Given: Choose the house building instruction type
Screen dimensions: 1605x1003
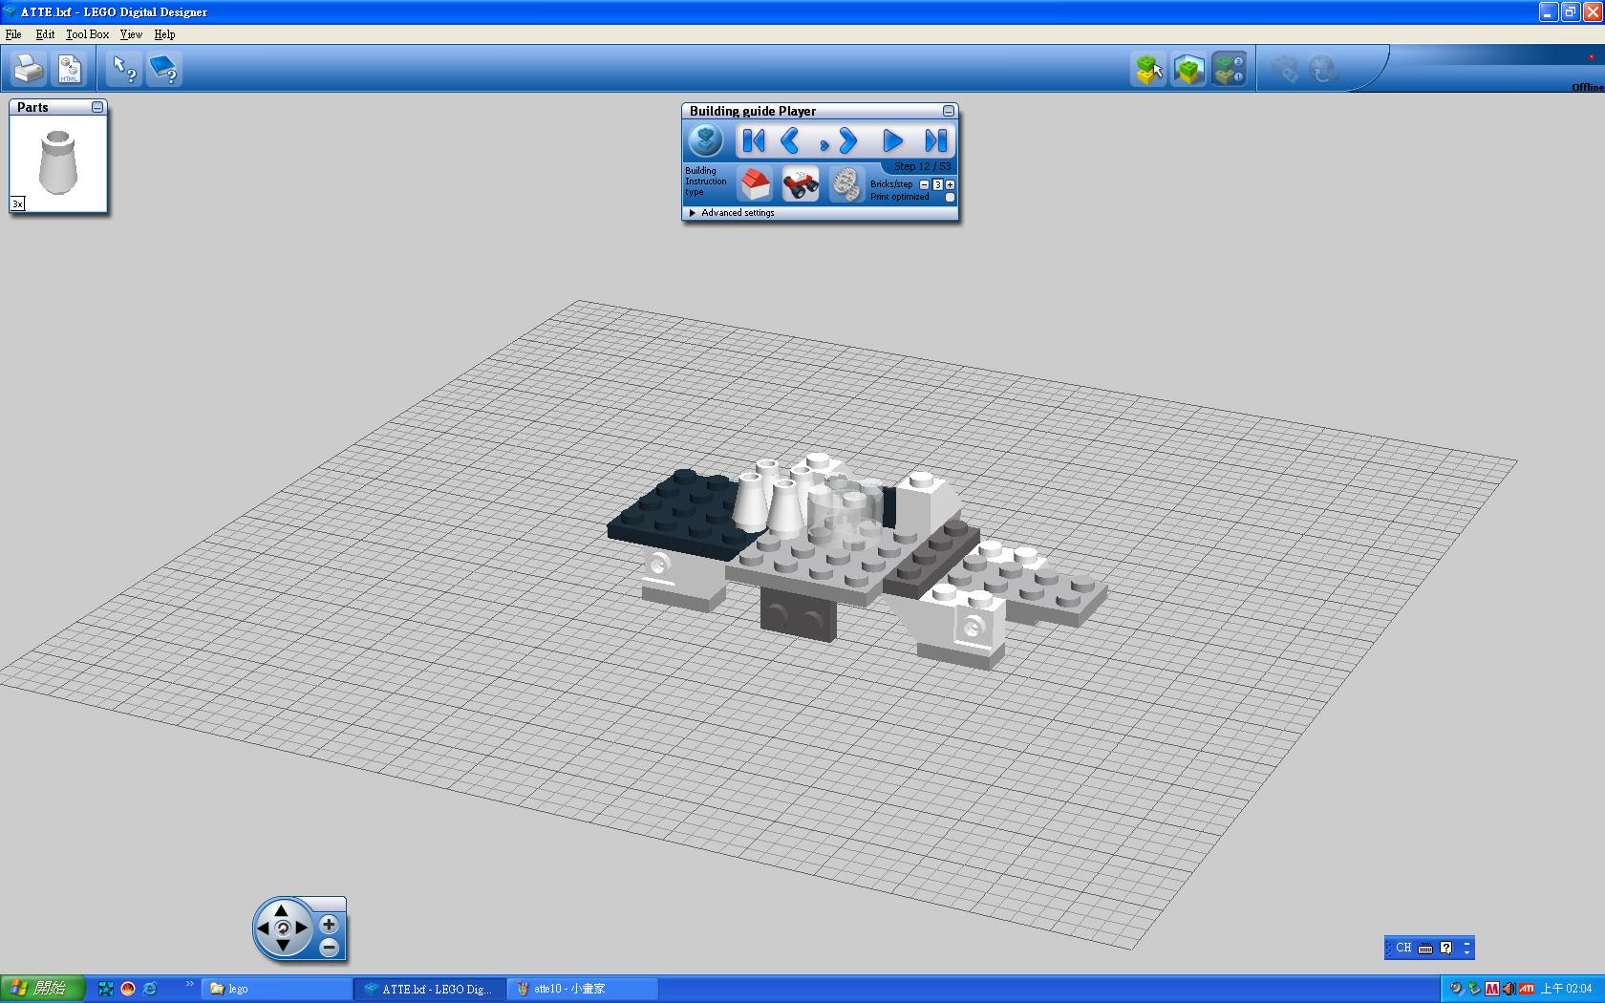Looking at the screenshot, I should coord(755,183).
